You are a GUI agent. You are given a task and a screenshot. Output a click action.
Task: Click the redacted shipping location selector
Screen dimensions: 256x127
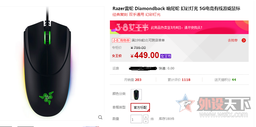click(x=143, y=68)
